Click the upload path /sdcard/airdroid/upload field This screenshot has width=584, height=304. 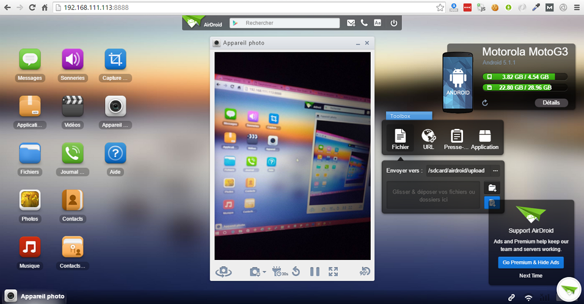point(459,170)
